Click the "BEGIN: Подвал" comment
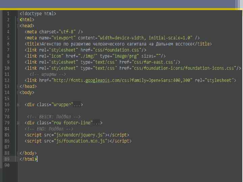Viewport: 243px width, 182px height. click(54, 117)
